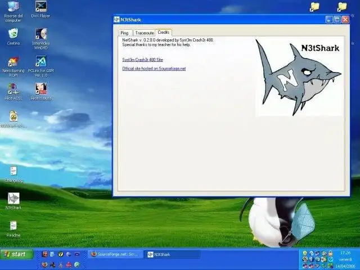Maximize the N3tShark window
The height and width of the screenshot is (270, 360).
pyautogui.click(x=337, y=20)
